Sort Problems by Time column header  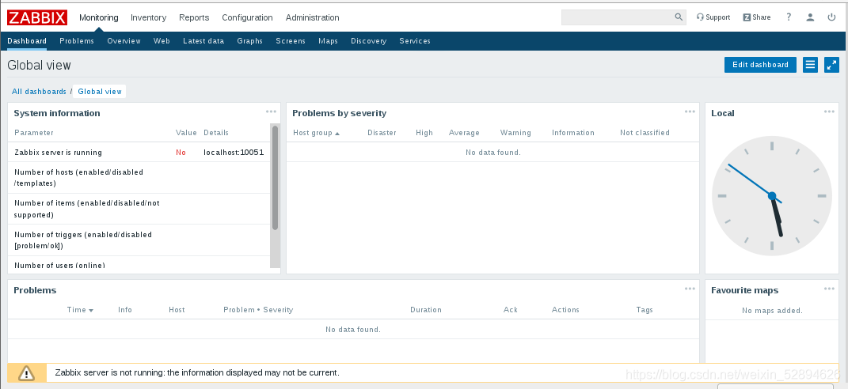point(80,310)
